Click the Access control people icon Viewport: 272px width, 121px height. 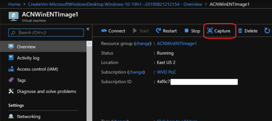click(x=11, y=69)
